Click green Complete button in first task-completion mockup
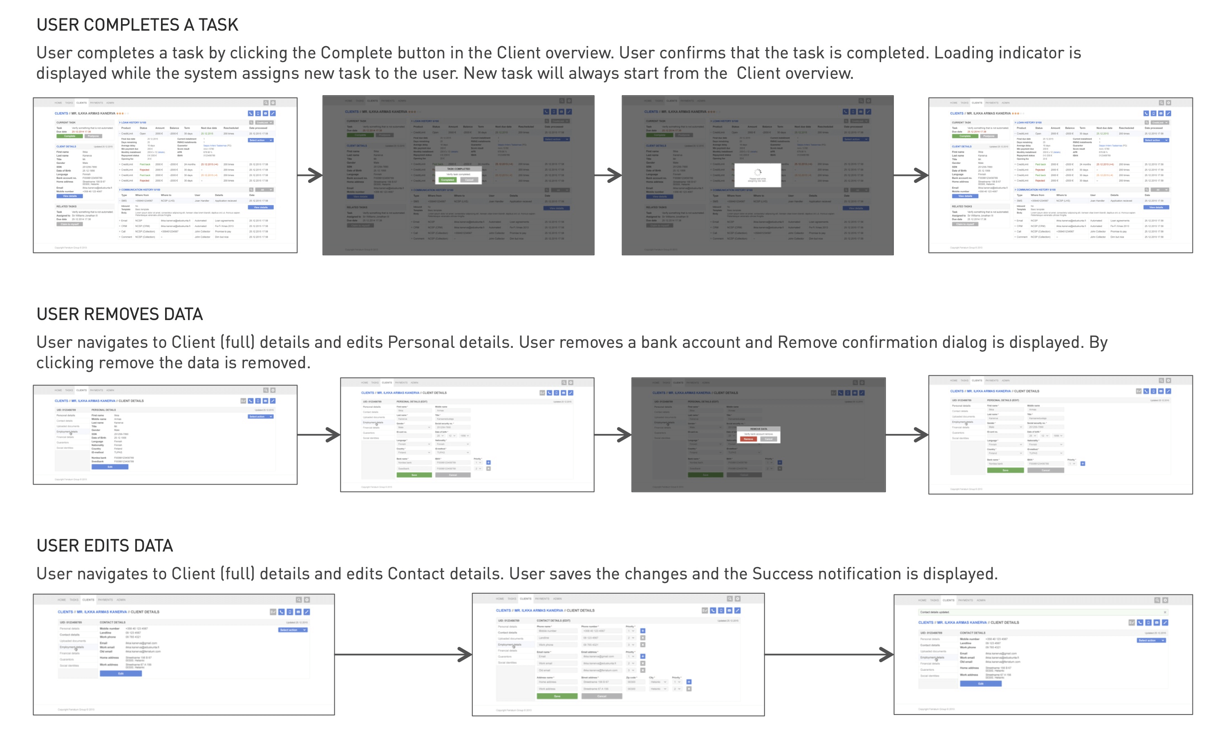Image resolution: width=1226 pixels, height=741 pixels. (69, 136)
